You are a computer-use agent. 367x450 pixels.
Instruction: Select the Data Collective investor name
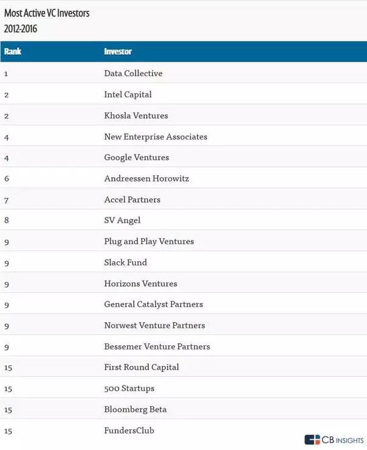pyautogui.click(x=133, y=74)
